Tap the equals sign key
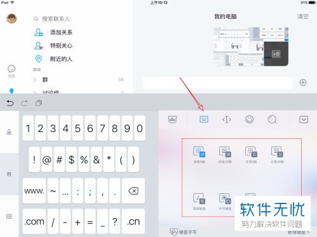317x237 pixels. click(90, 221)
